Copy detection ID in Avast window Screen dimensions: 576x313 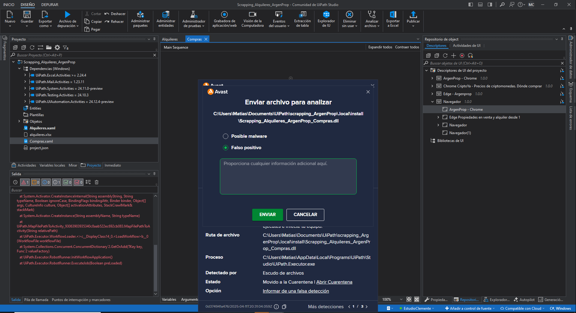[284, 307]
